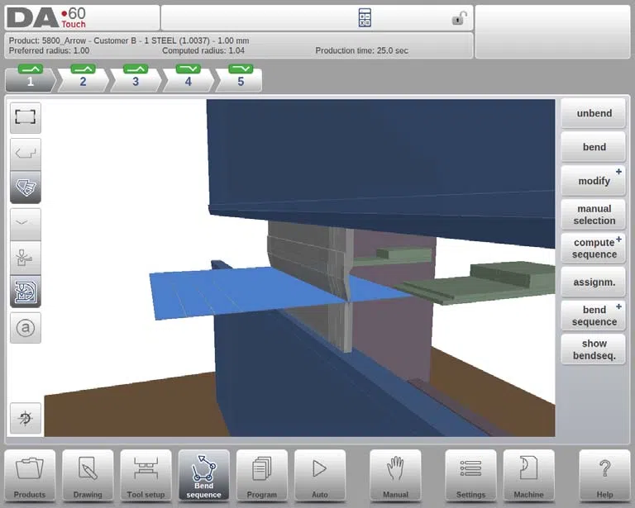Click the padlock unlock icon

coord(459,18)
